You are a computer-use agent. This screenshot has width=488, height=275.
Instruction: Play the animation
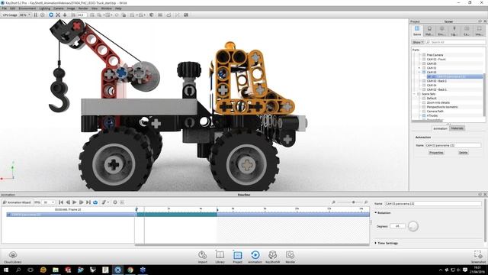(75, 202)
